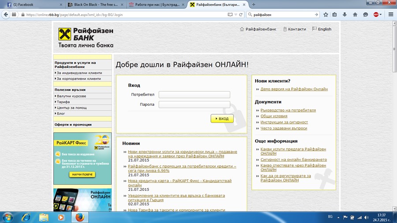397x223 pixels.
Task: Click the Парола password field
Action: click(x=194, y=104)
